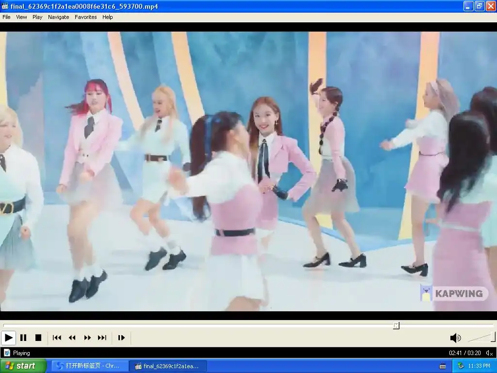Click the keyboard tray icon
Viewport: 497px width, 373px height.
coord(443,366)
